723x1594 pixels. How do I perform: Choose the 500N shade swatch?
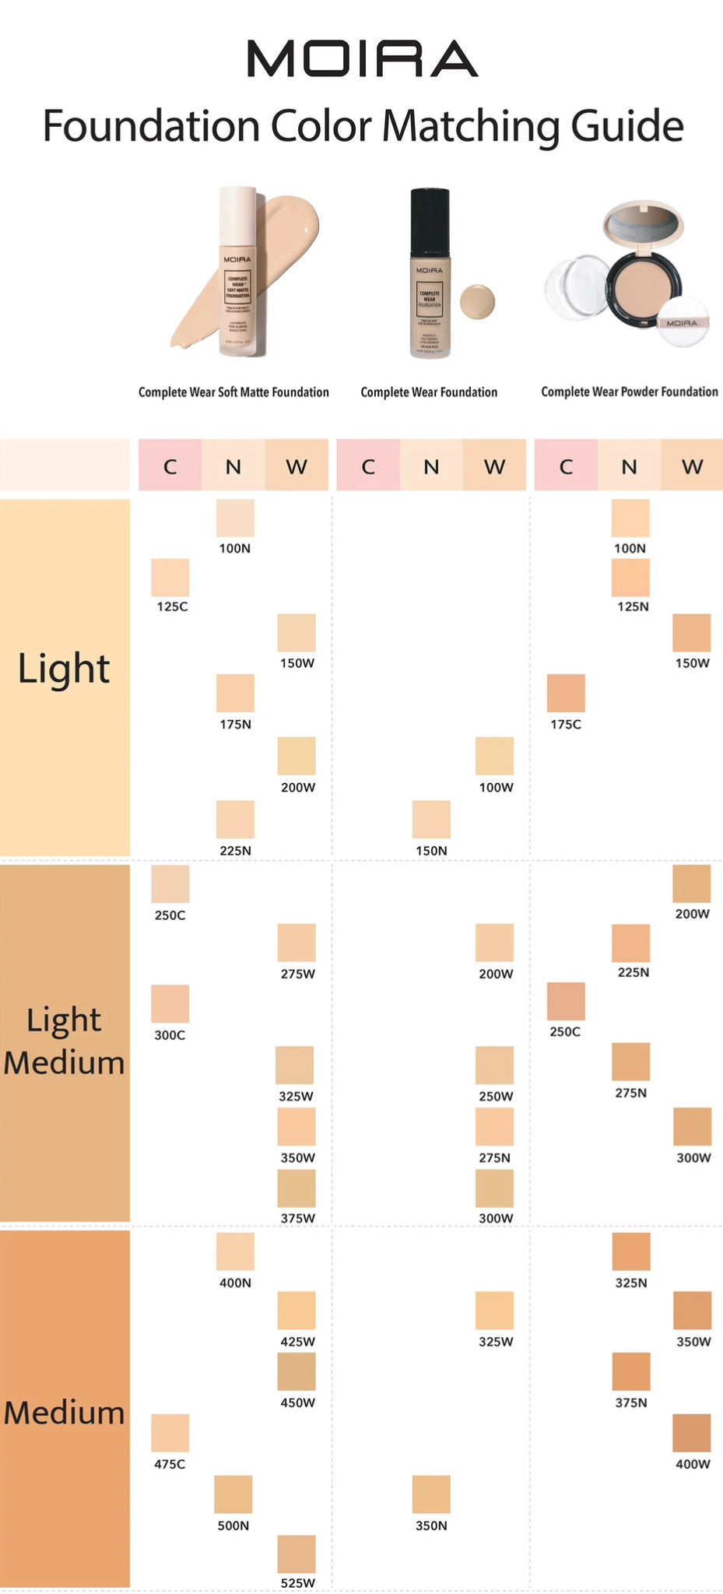pyautogui.click(x=233, y=1494)
